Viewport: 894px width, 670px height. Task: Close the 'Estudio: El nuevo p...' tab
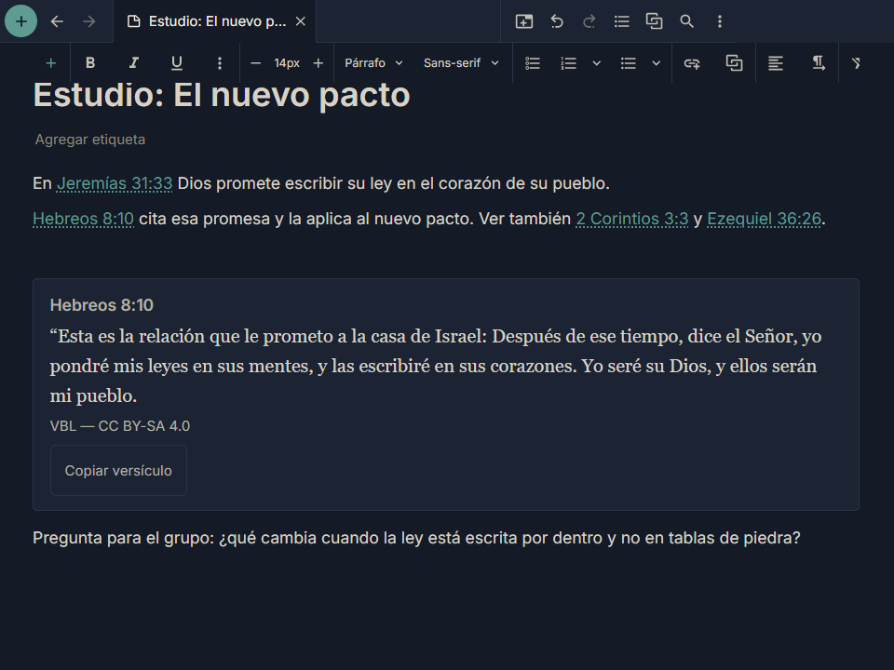[x=301, y=21]
